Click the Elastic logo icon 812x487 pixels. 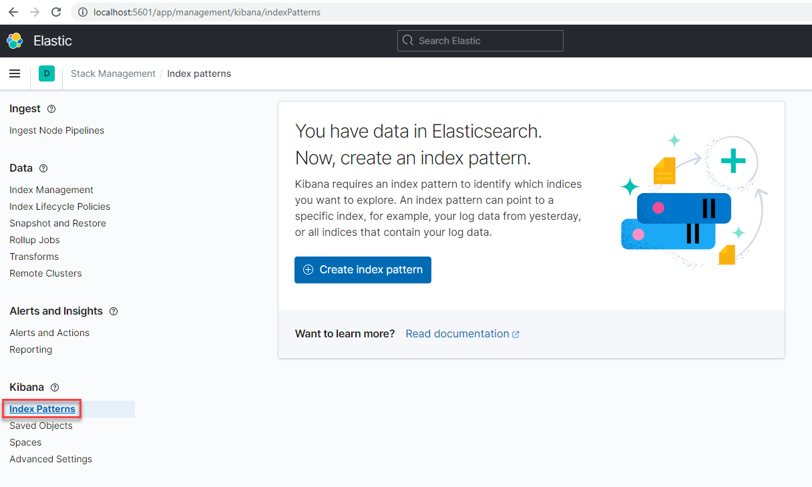click(15, 41)
